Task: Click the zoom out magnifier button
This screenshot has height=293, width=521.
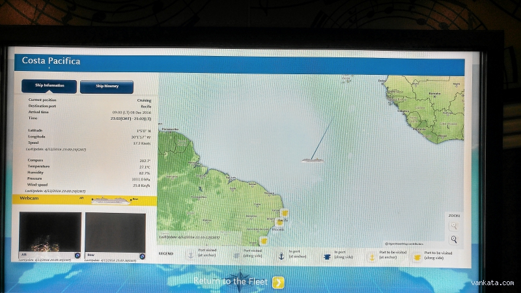Action: click(454, 240)
